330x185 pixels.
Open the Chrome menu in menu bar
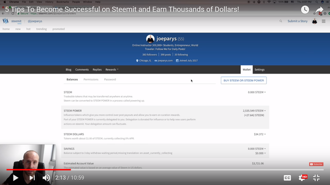point(14,2)
